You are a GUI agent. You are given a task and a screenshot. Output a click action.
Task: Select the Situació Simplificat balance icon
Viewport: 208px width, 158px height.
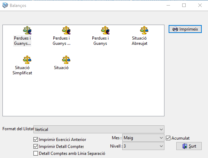tap(27, 60)
